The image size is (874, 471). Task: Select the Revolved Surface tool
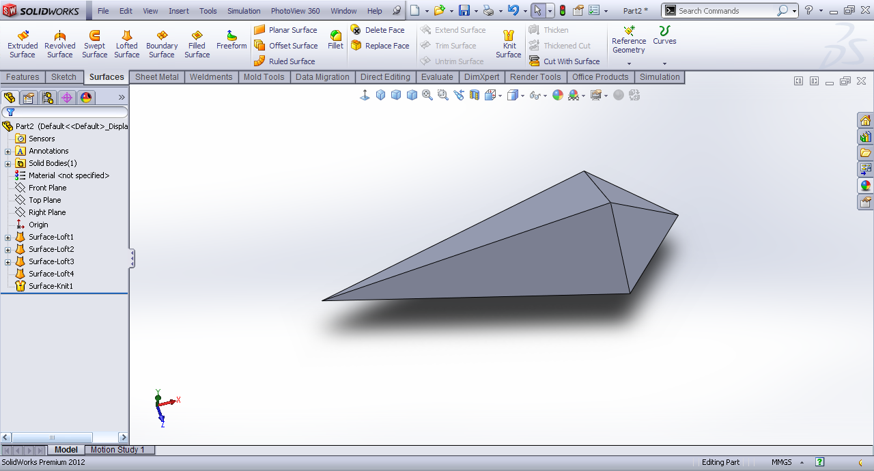[x=59, y=44]
